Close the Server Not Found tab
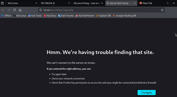Viewport: 177px width, 97px height. tap(135, 3)
